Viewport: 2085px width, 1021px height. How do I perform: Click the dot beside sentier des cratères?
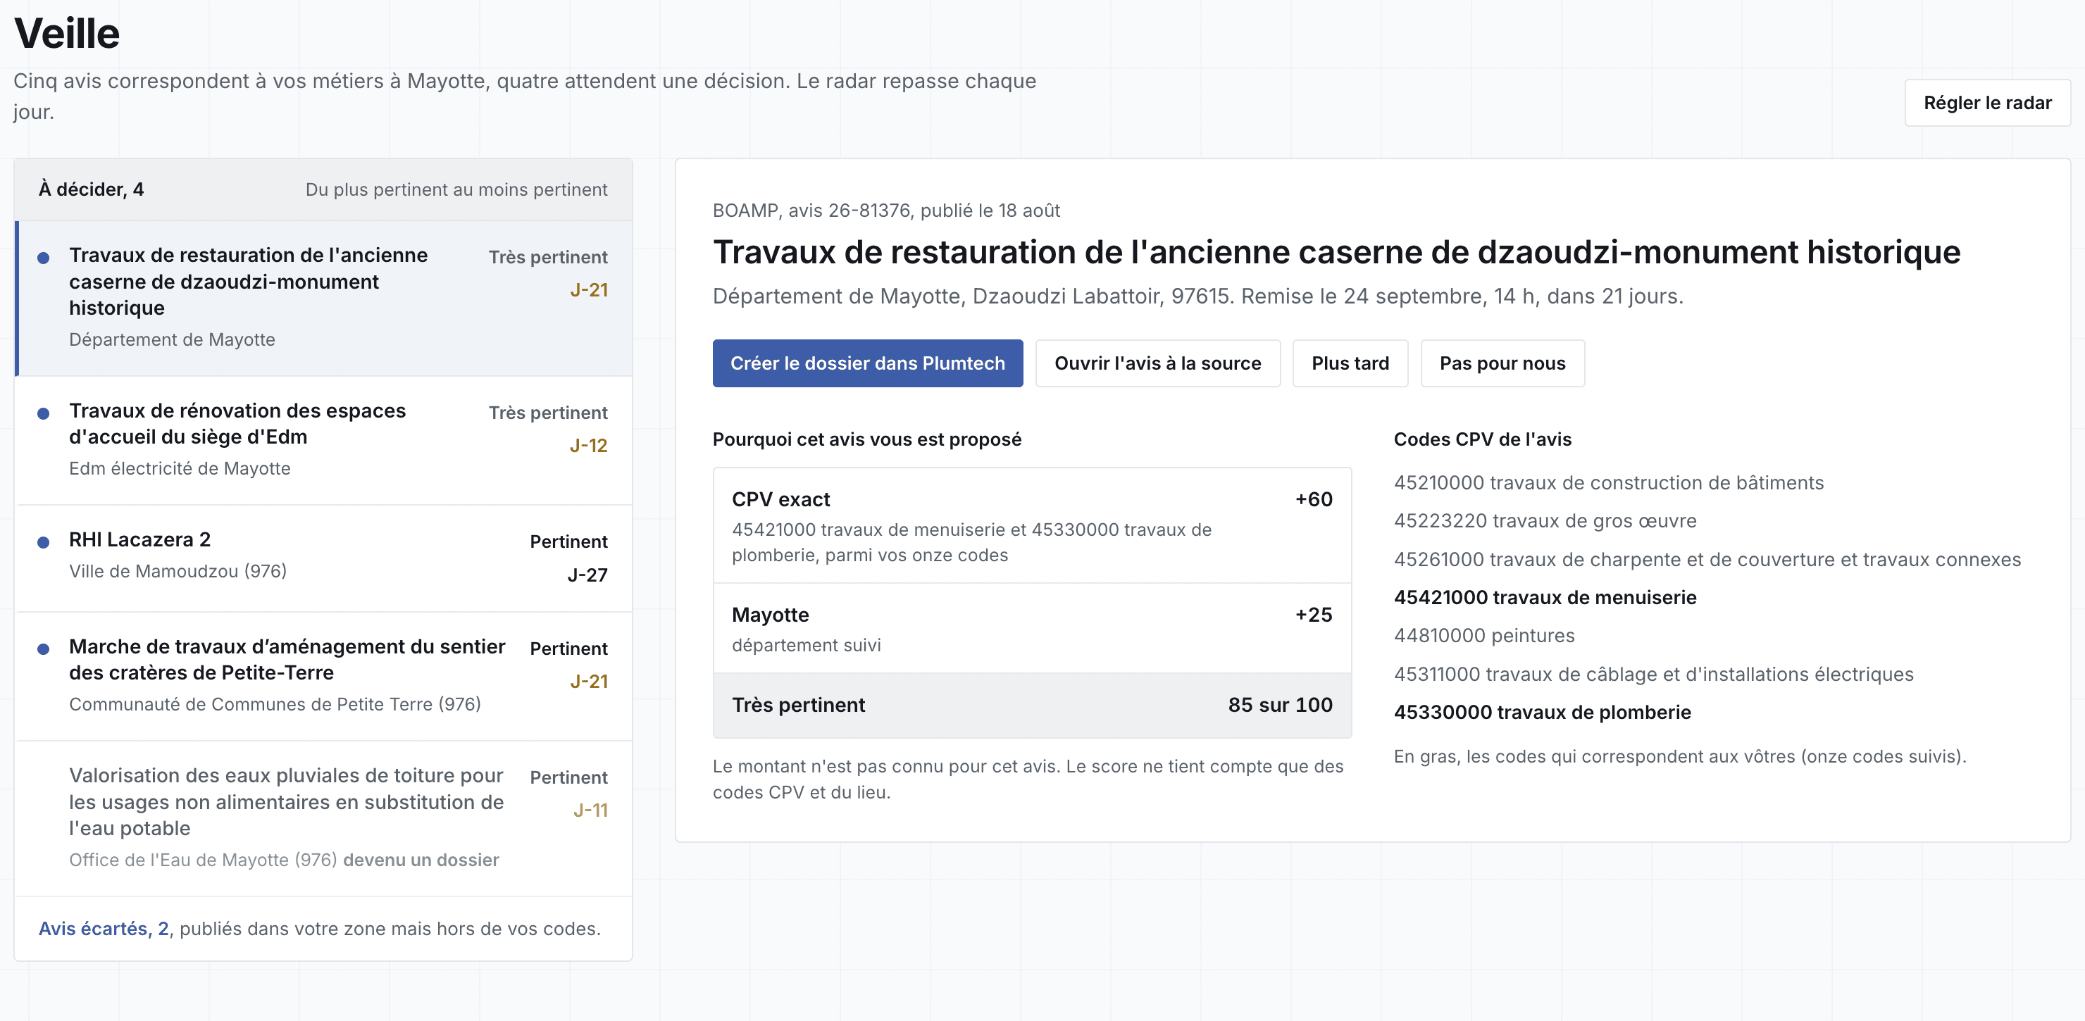(x=44, y=649)
